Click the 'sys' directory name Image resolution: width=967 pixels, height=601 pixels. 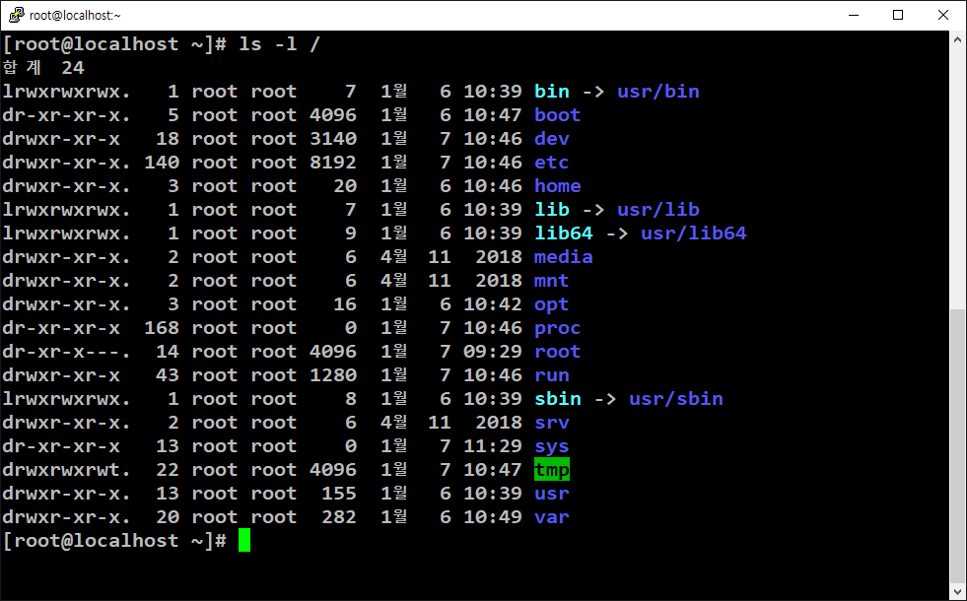pyautogui.click(x=551, y=447)
